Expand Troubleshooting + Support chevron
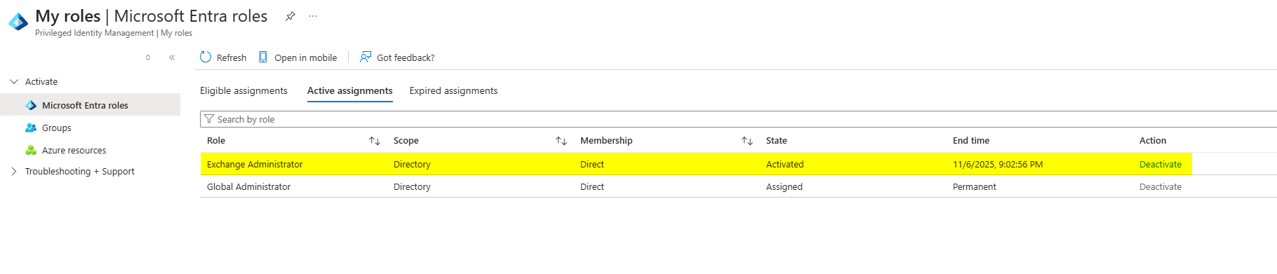The height and width of the screenshot is (274, 1277). 14,171
